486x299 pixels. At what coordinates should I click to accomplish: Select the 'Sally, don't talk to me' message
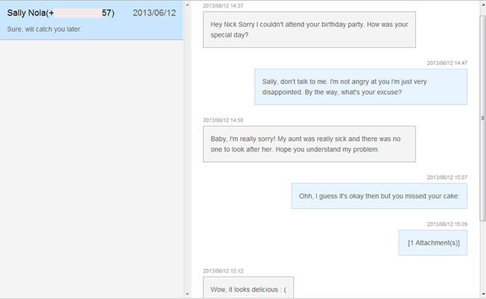(360, 86)
